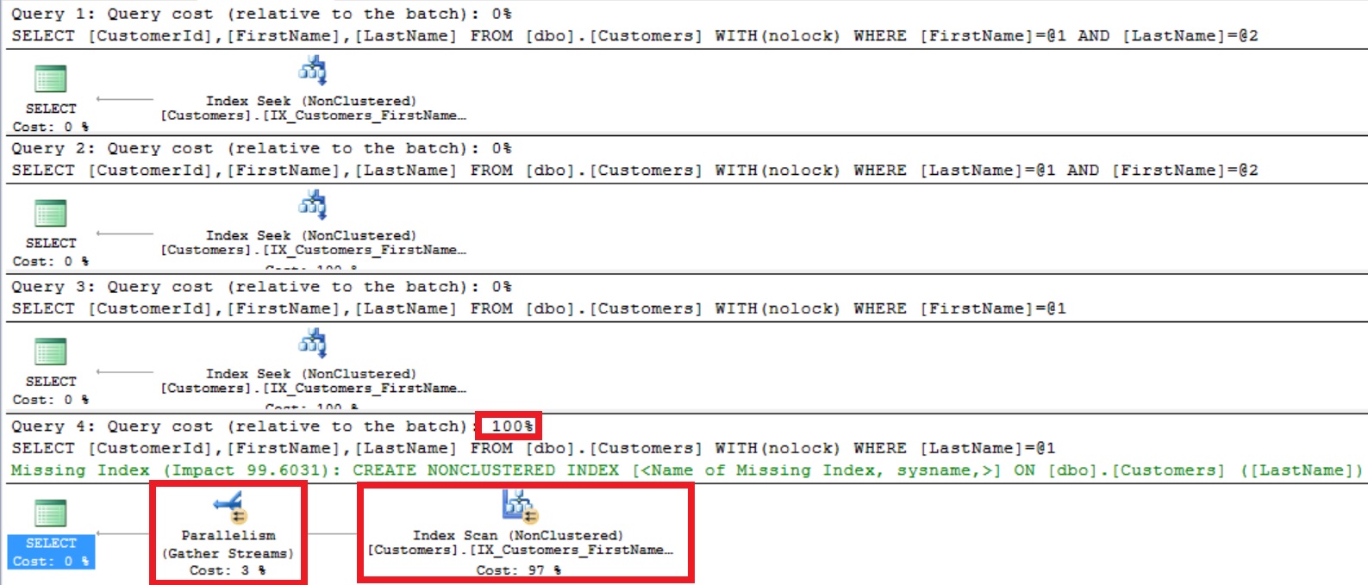Click Query 1 Index Seek (NonClustered) label
This screenshot has width=1368, height=585.
click(311, 101)
